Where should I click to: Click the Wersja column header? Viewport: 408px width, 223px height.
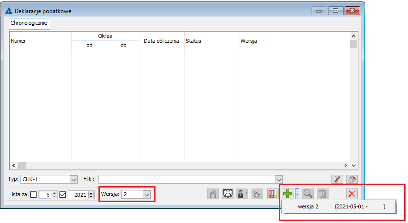point(249,41)
